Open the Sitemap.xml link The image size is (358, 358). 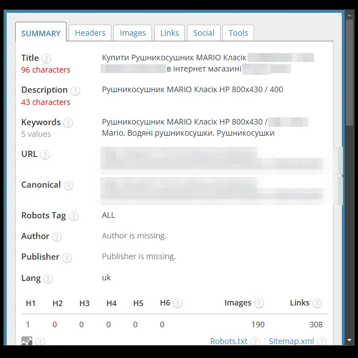pos(291,341)
